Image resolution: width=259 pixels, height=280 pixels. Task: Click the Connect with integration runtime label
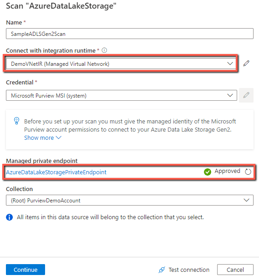click(51, 50)
